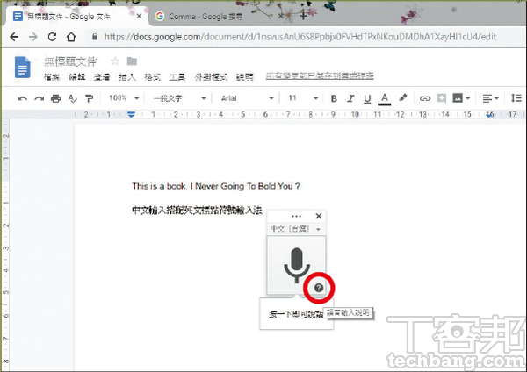This screenshot has height=372, width=527.
Task: Open the Arial font dropdown
Action: click(246, 98)
